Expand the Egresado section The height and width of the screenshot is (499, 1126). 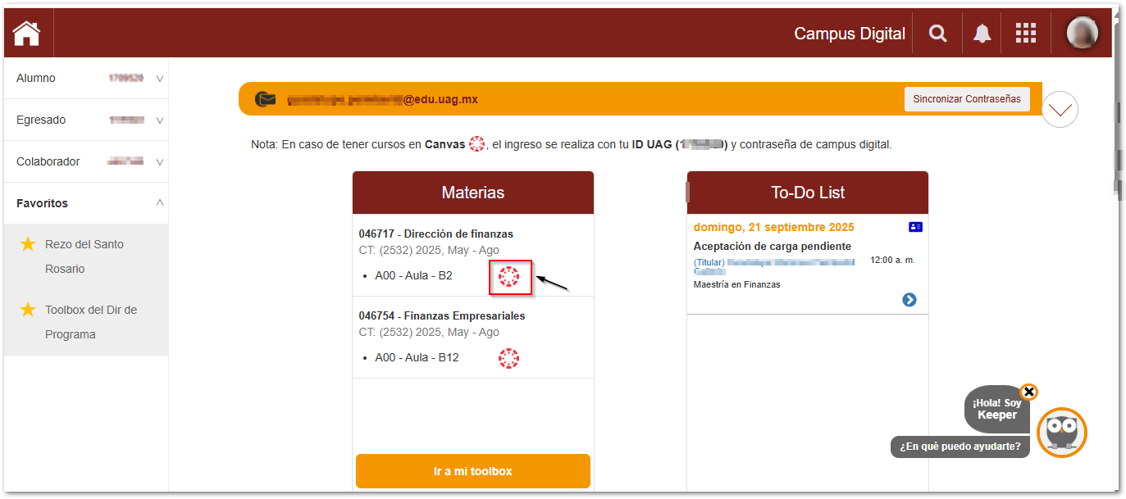click(160, 120)
